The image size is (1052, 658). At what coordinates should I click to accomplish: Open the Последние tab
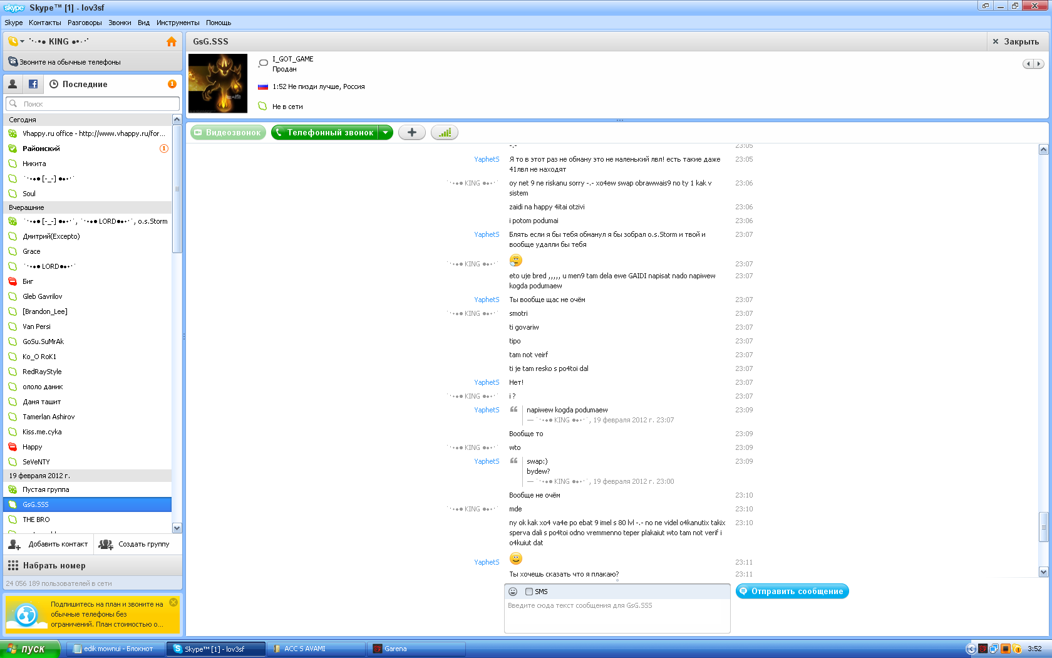click(79, 84)
